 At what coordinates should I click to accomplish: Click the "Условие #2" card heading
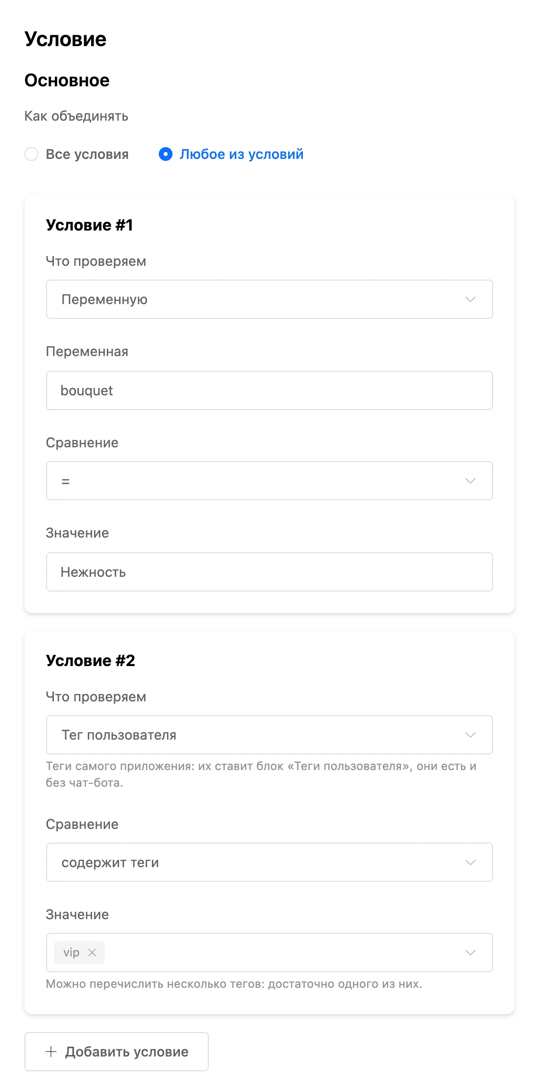[91, 661]
